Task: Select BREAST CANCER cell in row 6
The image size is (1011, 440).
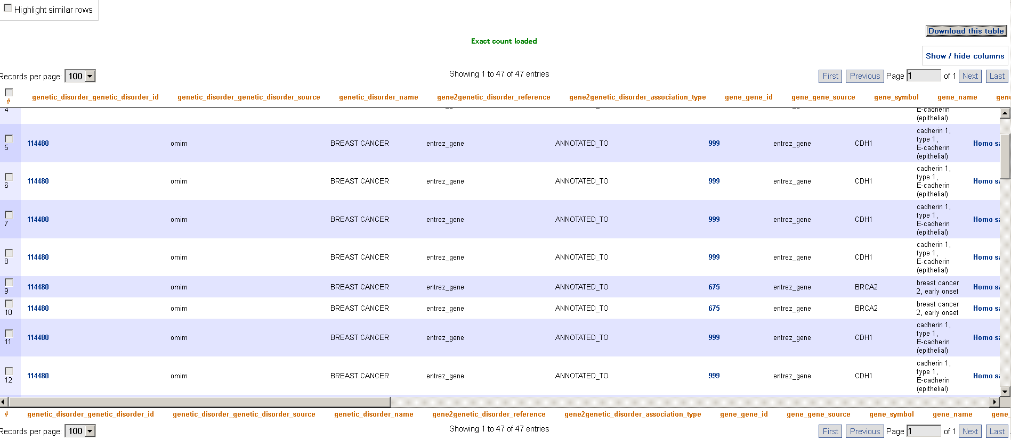Action: [x=360, y=181]
